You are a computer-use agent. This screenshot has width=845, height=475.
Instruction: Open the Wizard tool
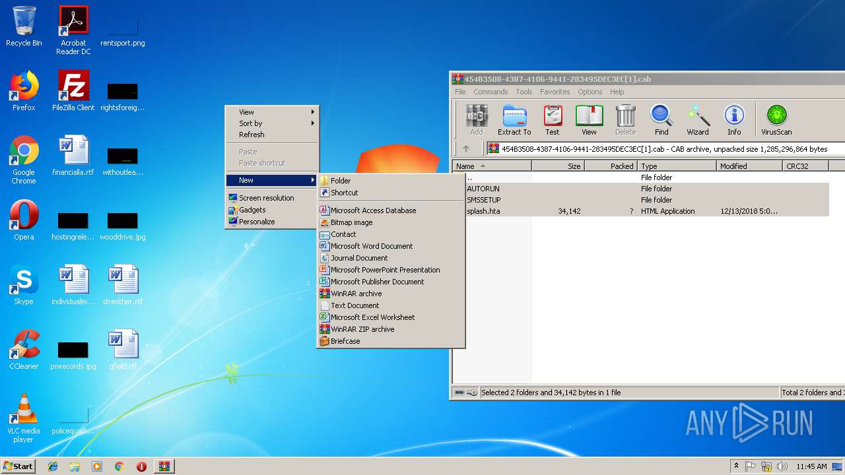click(698, 120)
